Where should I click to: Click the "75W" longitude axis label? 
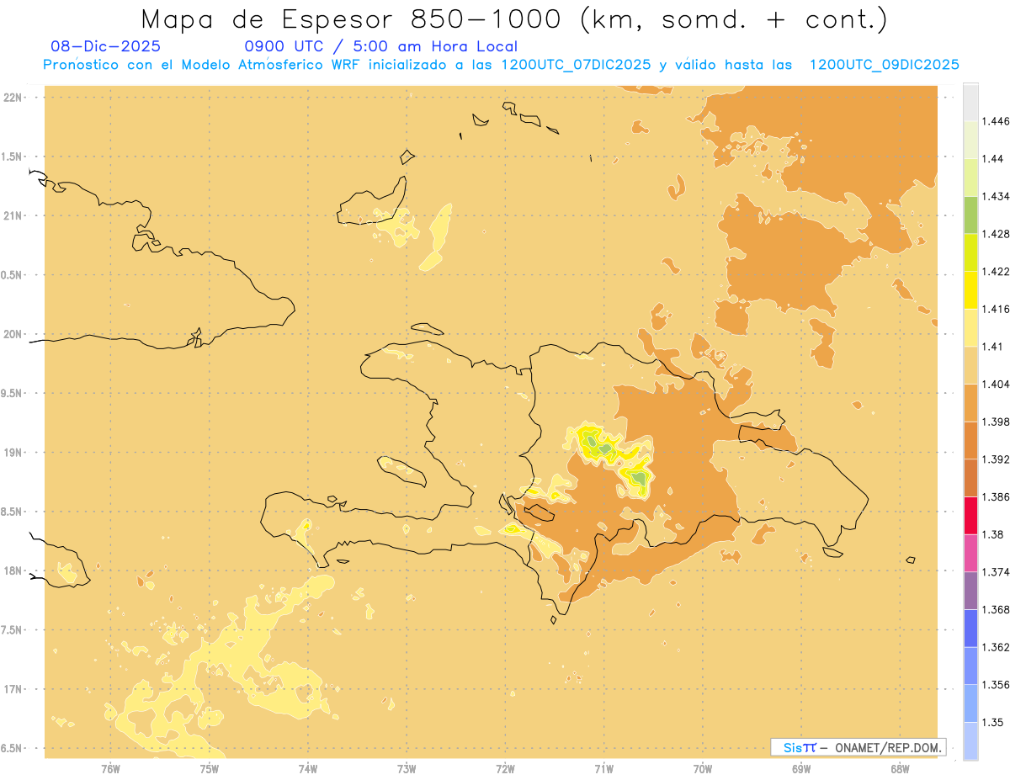[x=210, y=769]
